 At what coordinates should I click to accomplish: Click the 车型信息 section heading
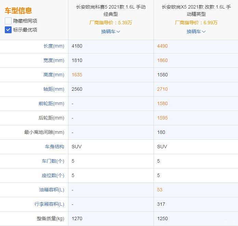coord(18,11)
